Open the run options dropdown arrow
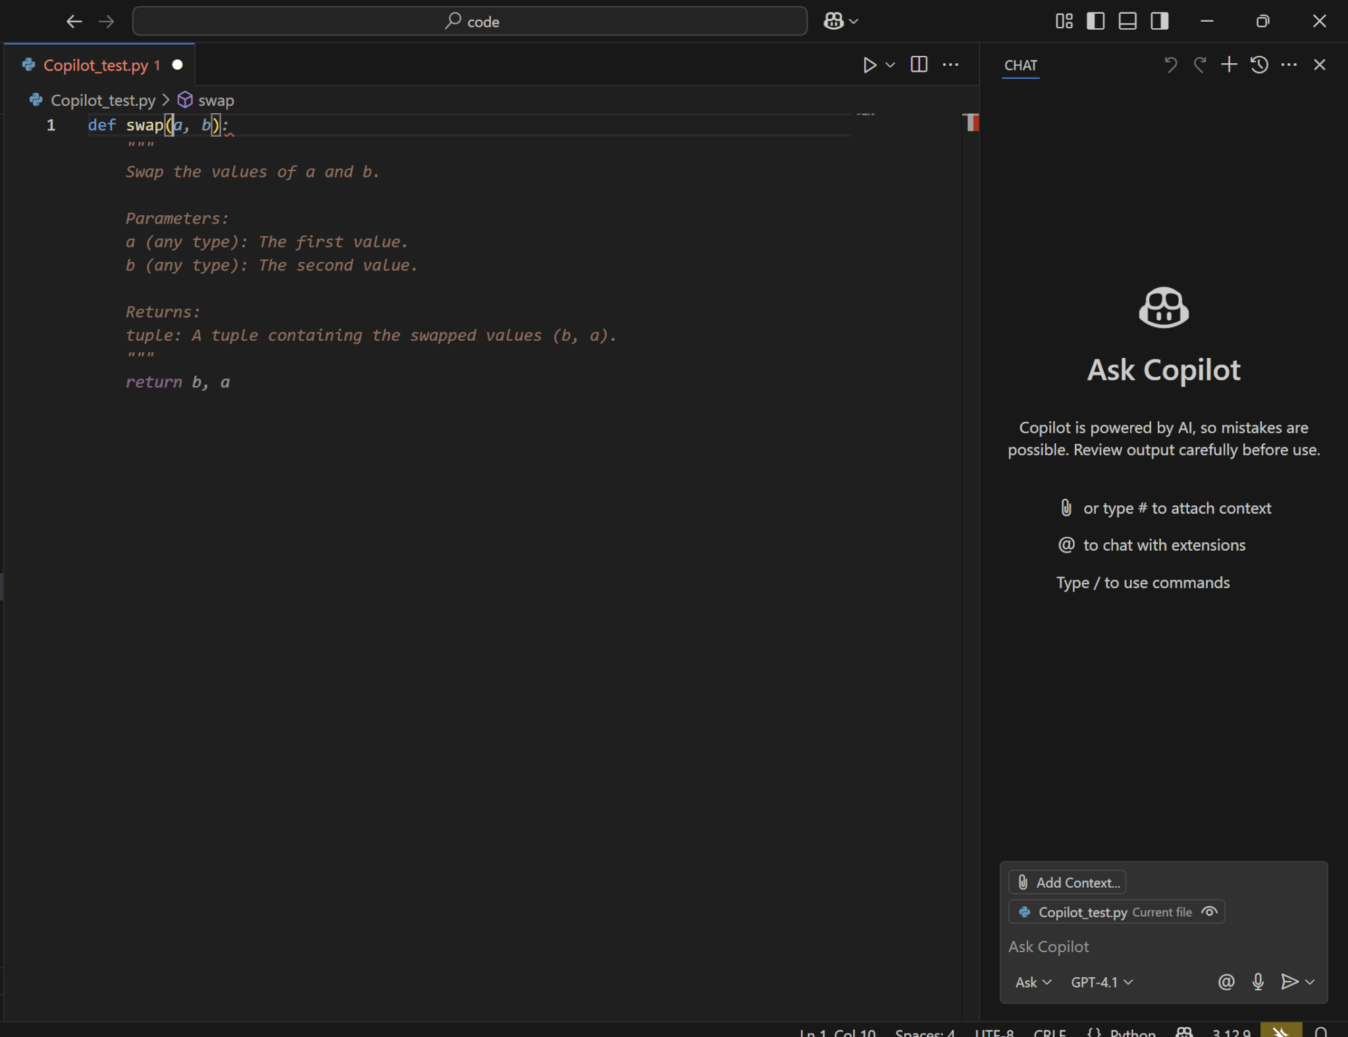Viewport: 1348px width, 1037px height. click(891, 65)
